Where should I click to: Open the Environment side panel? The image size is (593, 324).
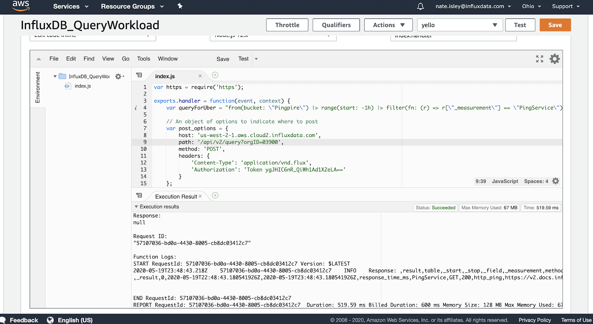point(37,87)
